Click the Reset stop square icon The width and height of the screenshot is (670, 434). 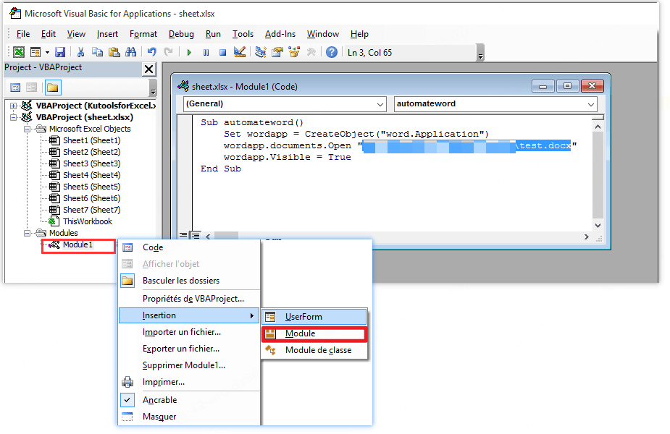tap(222, 53)
